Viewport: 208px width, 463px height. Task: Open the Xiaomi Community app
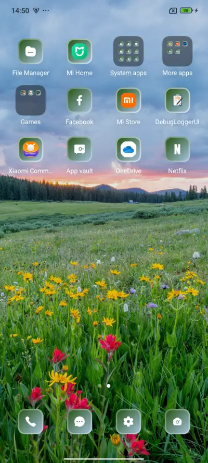pyautogui.click(x=31, y=150)
